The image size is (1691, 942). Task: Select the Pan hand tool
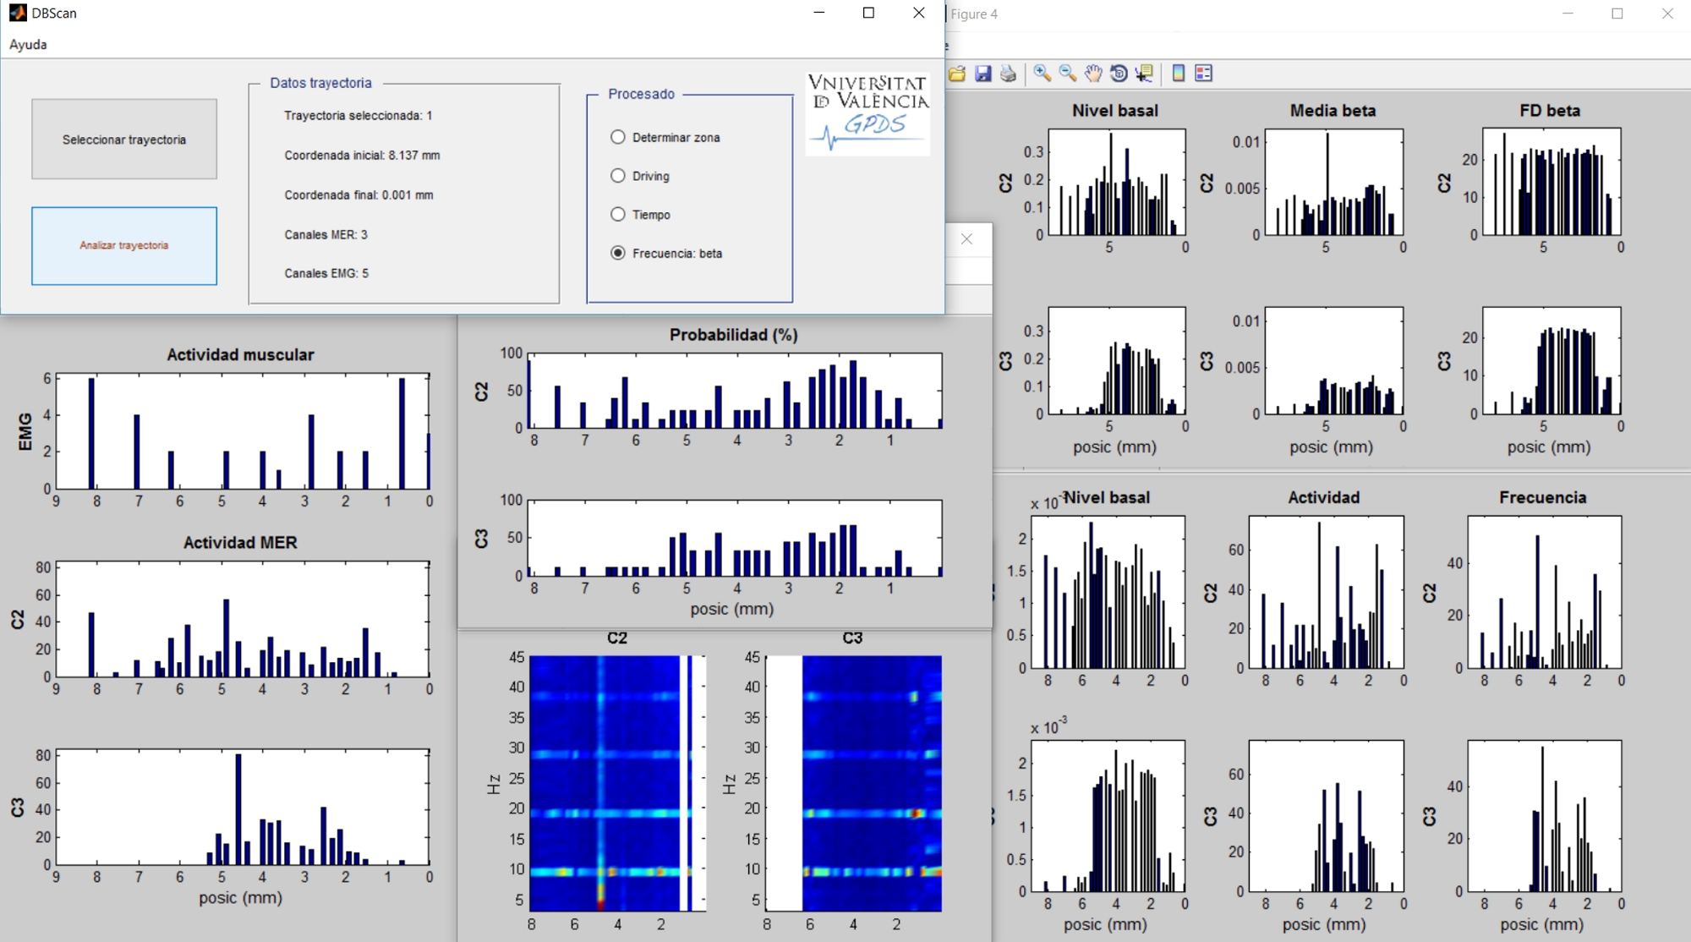(x=1093, y=74)
